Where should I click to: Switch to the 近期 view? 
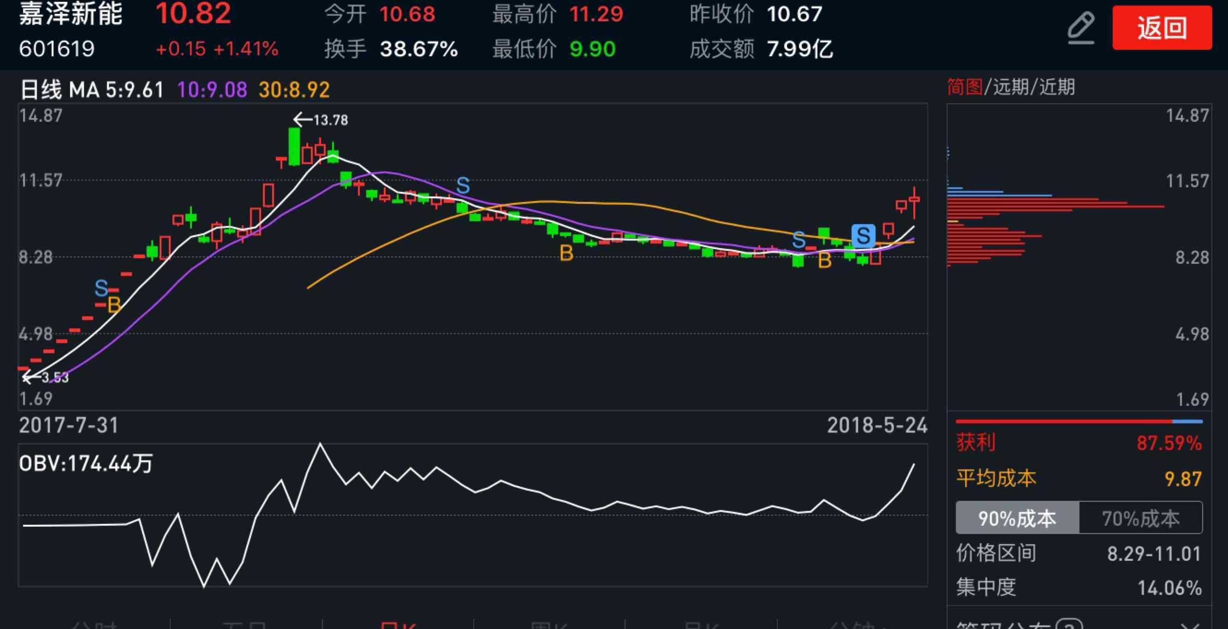point(1057,87)
